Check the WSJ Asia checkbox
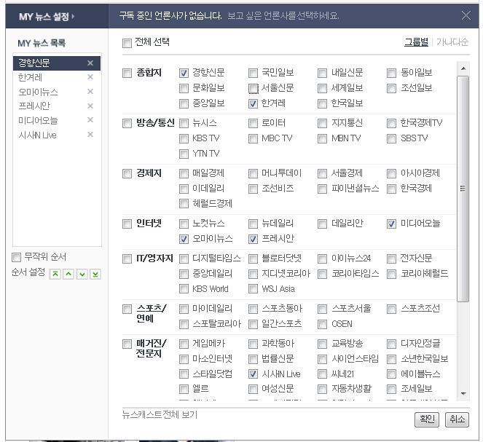The image size is (483, 442). [253, 289]
